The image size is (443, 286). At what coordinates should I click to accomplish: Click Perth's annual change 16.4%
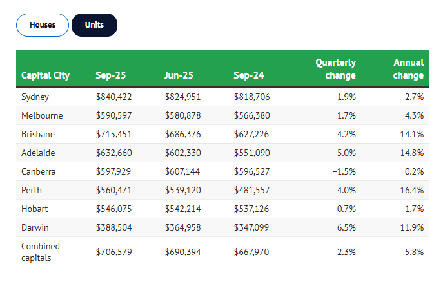coord(411,190)
